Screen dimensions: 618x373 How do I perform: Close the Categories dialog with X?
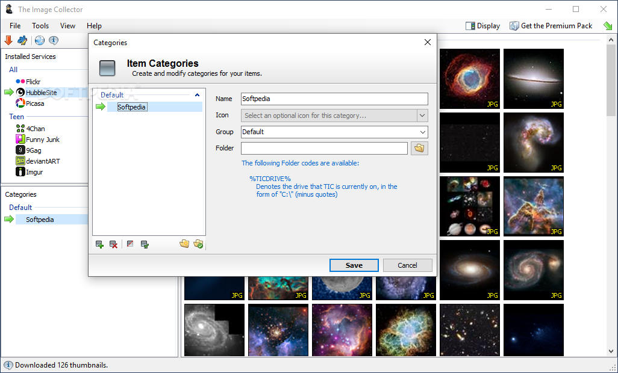(427, 42)
